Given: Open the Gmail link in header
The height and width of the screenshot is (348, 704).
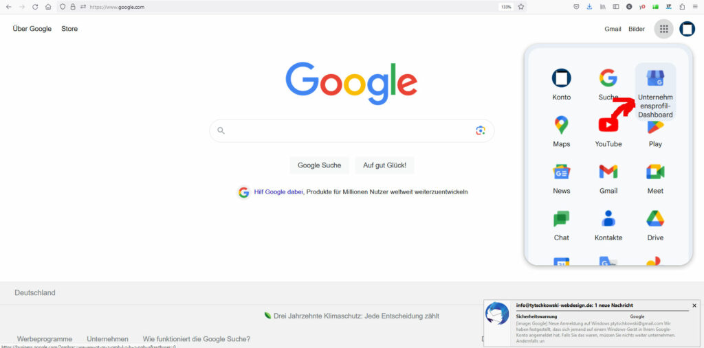Looking at the screenshot, I should [x=613, y=29].
